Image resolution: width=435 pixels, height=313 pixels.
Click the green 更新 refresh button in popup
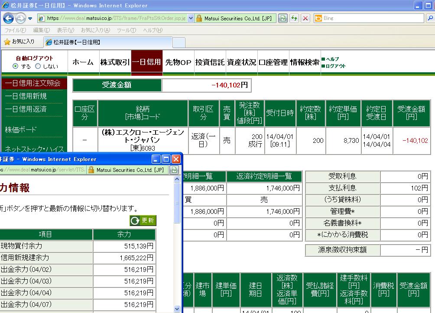point(143,220)
